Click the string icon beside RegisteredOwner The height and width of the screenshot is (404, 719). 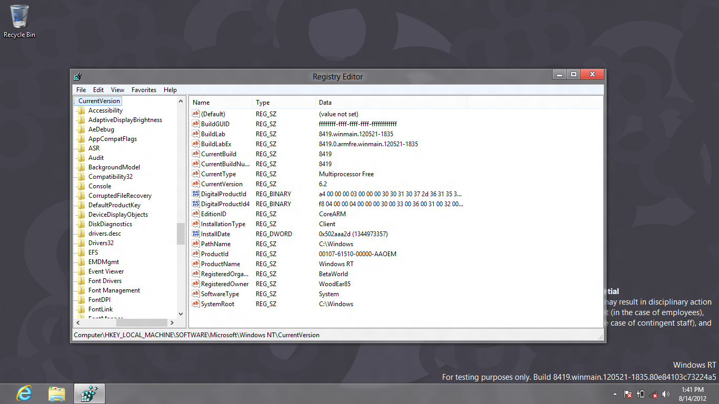click(x=196, y=284)
